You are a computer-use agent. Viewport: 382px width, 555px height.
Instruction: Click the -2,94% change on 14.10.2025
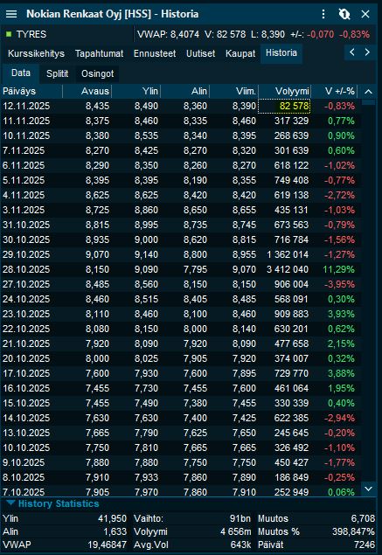tap(339, 419)
